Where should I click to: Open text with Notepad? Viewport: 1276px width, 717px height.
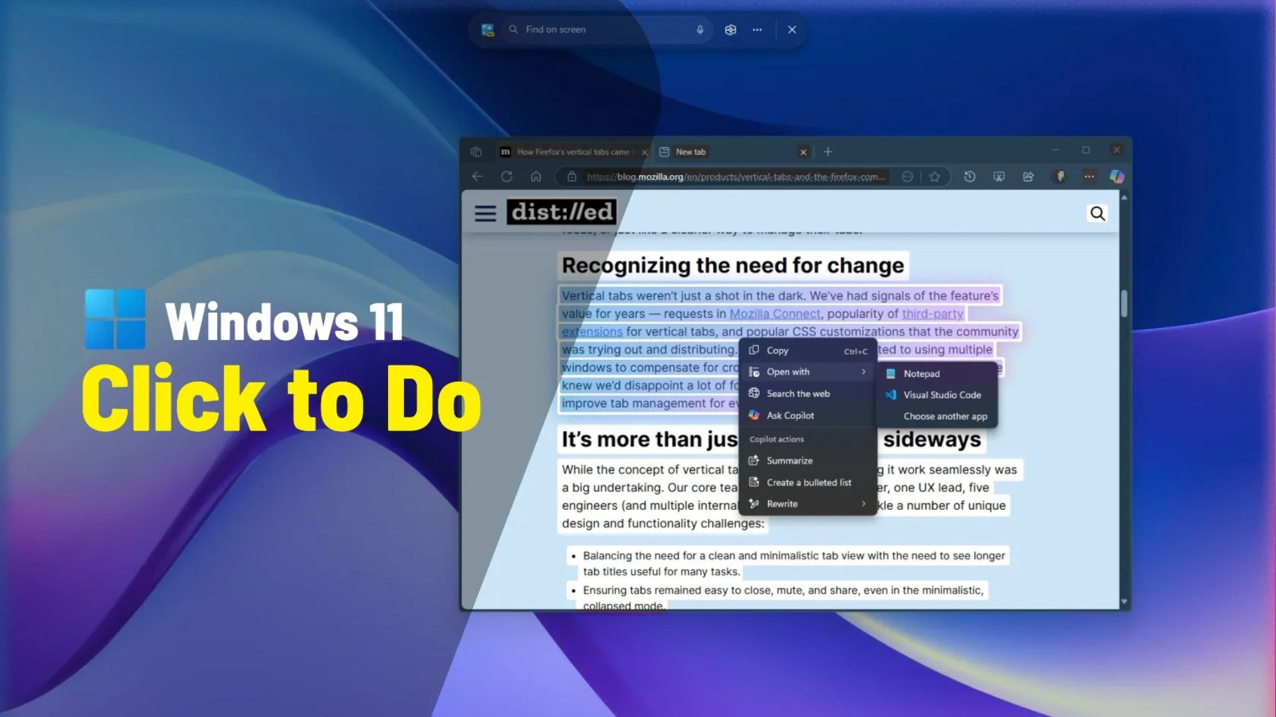921,374
